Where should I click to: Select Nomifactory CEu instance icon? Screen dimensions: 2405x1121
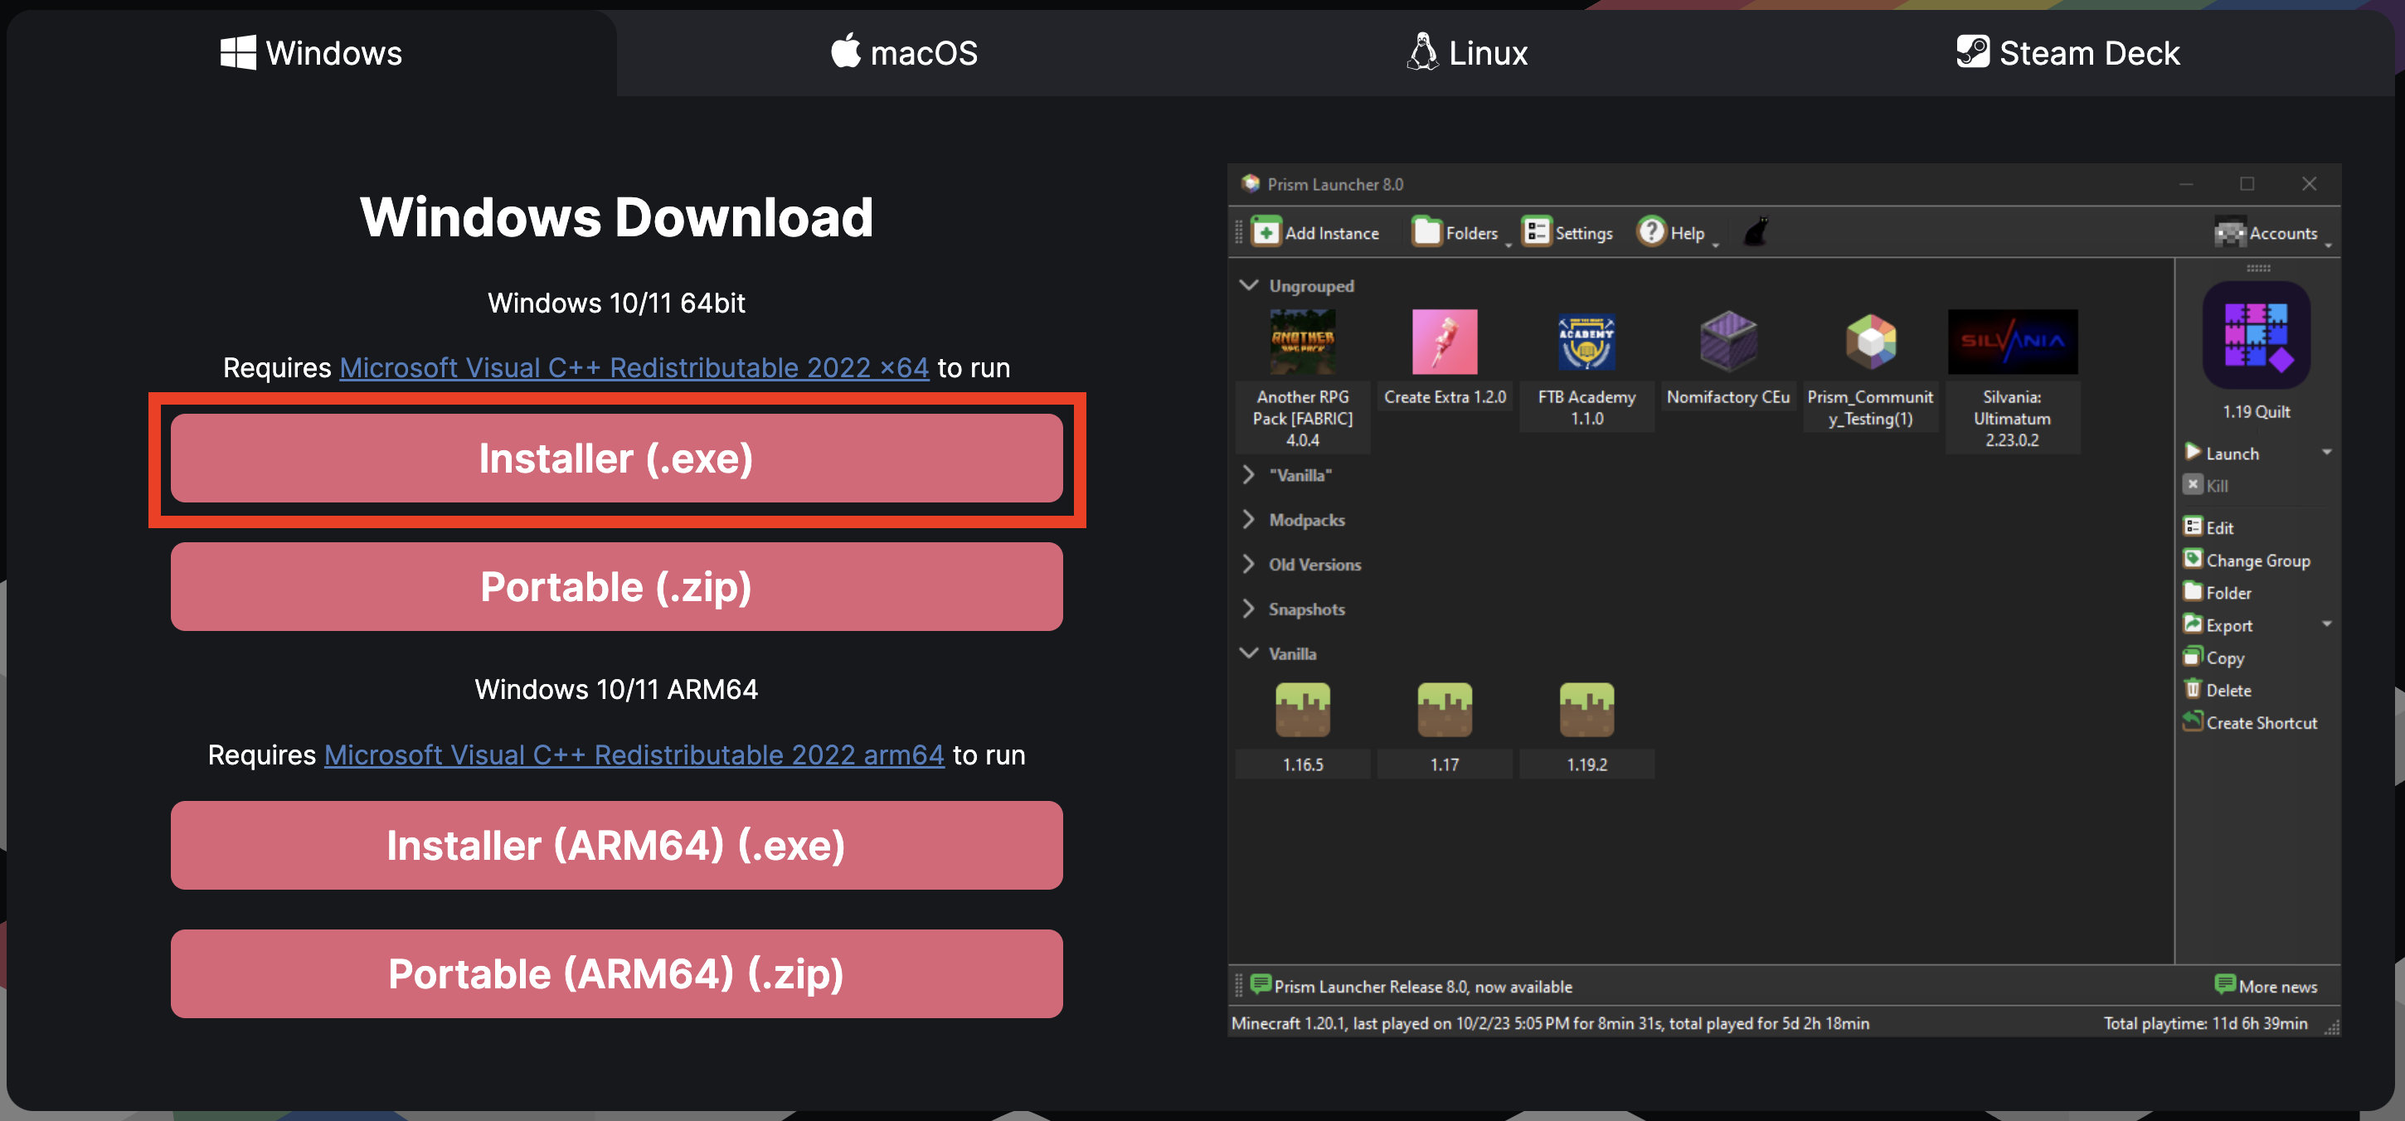click(x=1728, y=342)
